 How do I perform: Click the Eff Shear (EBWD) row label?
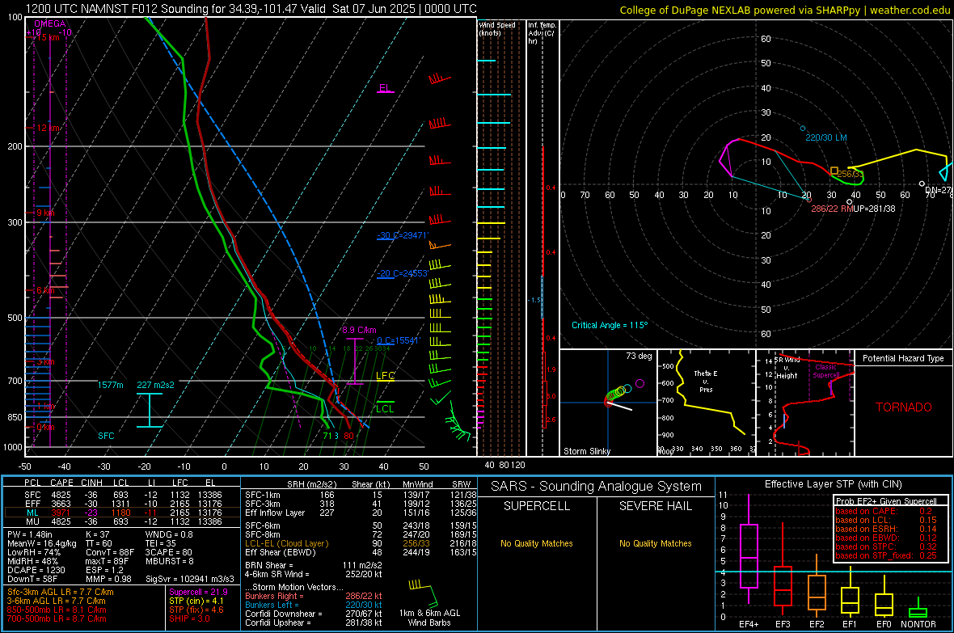click(x=281, y=553)
